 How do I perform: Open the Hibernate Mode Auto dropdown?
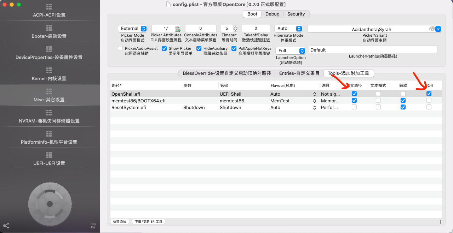(288, 29)
